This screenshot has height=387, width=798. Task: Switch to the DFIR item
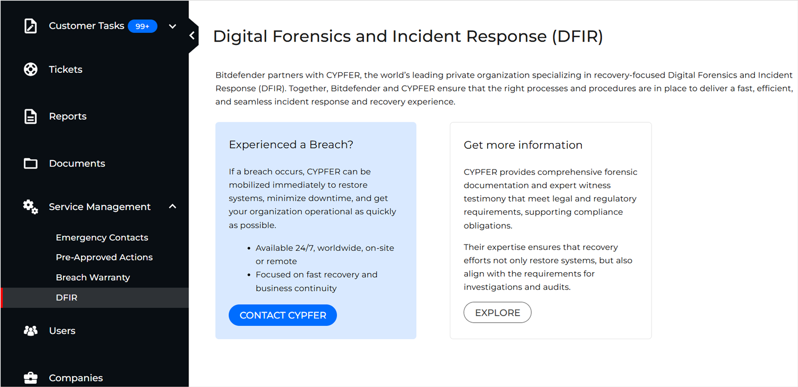click(x=67, y=297)
